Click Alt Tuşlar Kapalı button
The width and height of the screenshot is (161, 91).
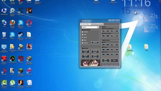pyautogui.click(x=95, y=51)
